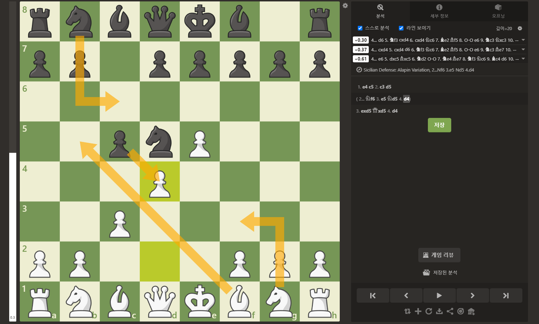Open 저장된 분석 saved analysis

click(440, 272)
